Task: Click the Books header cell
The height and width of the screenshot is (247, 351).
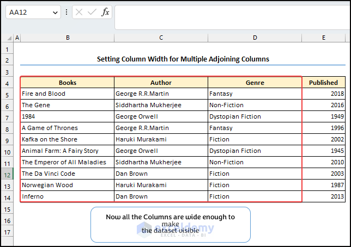Action: point(67,83)
